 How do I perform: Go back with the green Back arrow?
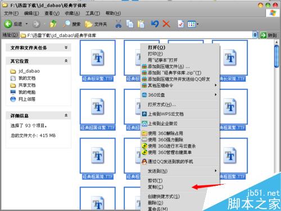click(8, 24)
